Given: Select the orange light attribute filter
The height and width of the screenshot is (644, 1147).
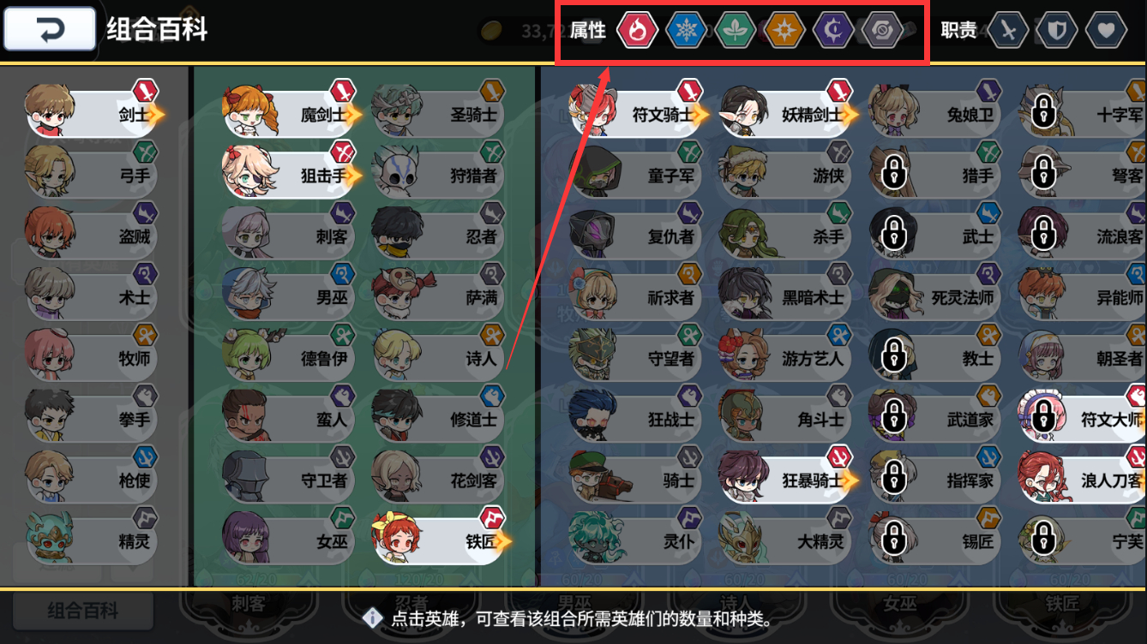Looking at the screenshot, I should [x=784, y=31].
